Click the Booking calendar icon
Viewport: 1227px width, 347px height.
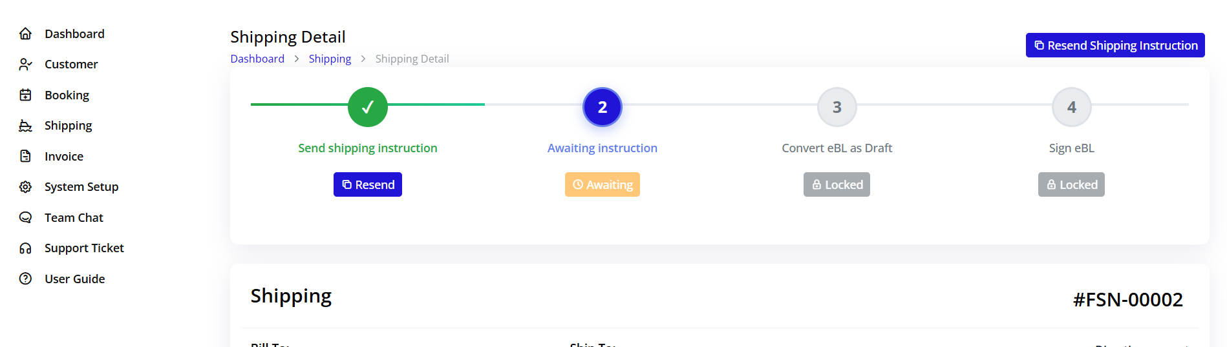[26, 95]
